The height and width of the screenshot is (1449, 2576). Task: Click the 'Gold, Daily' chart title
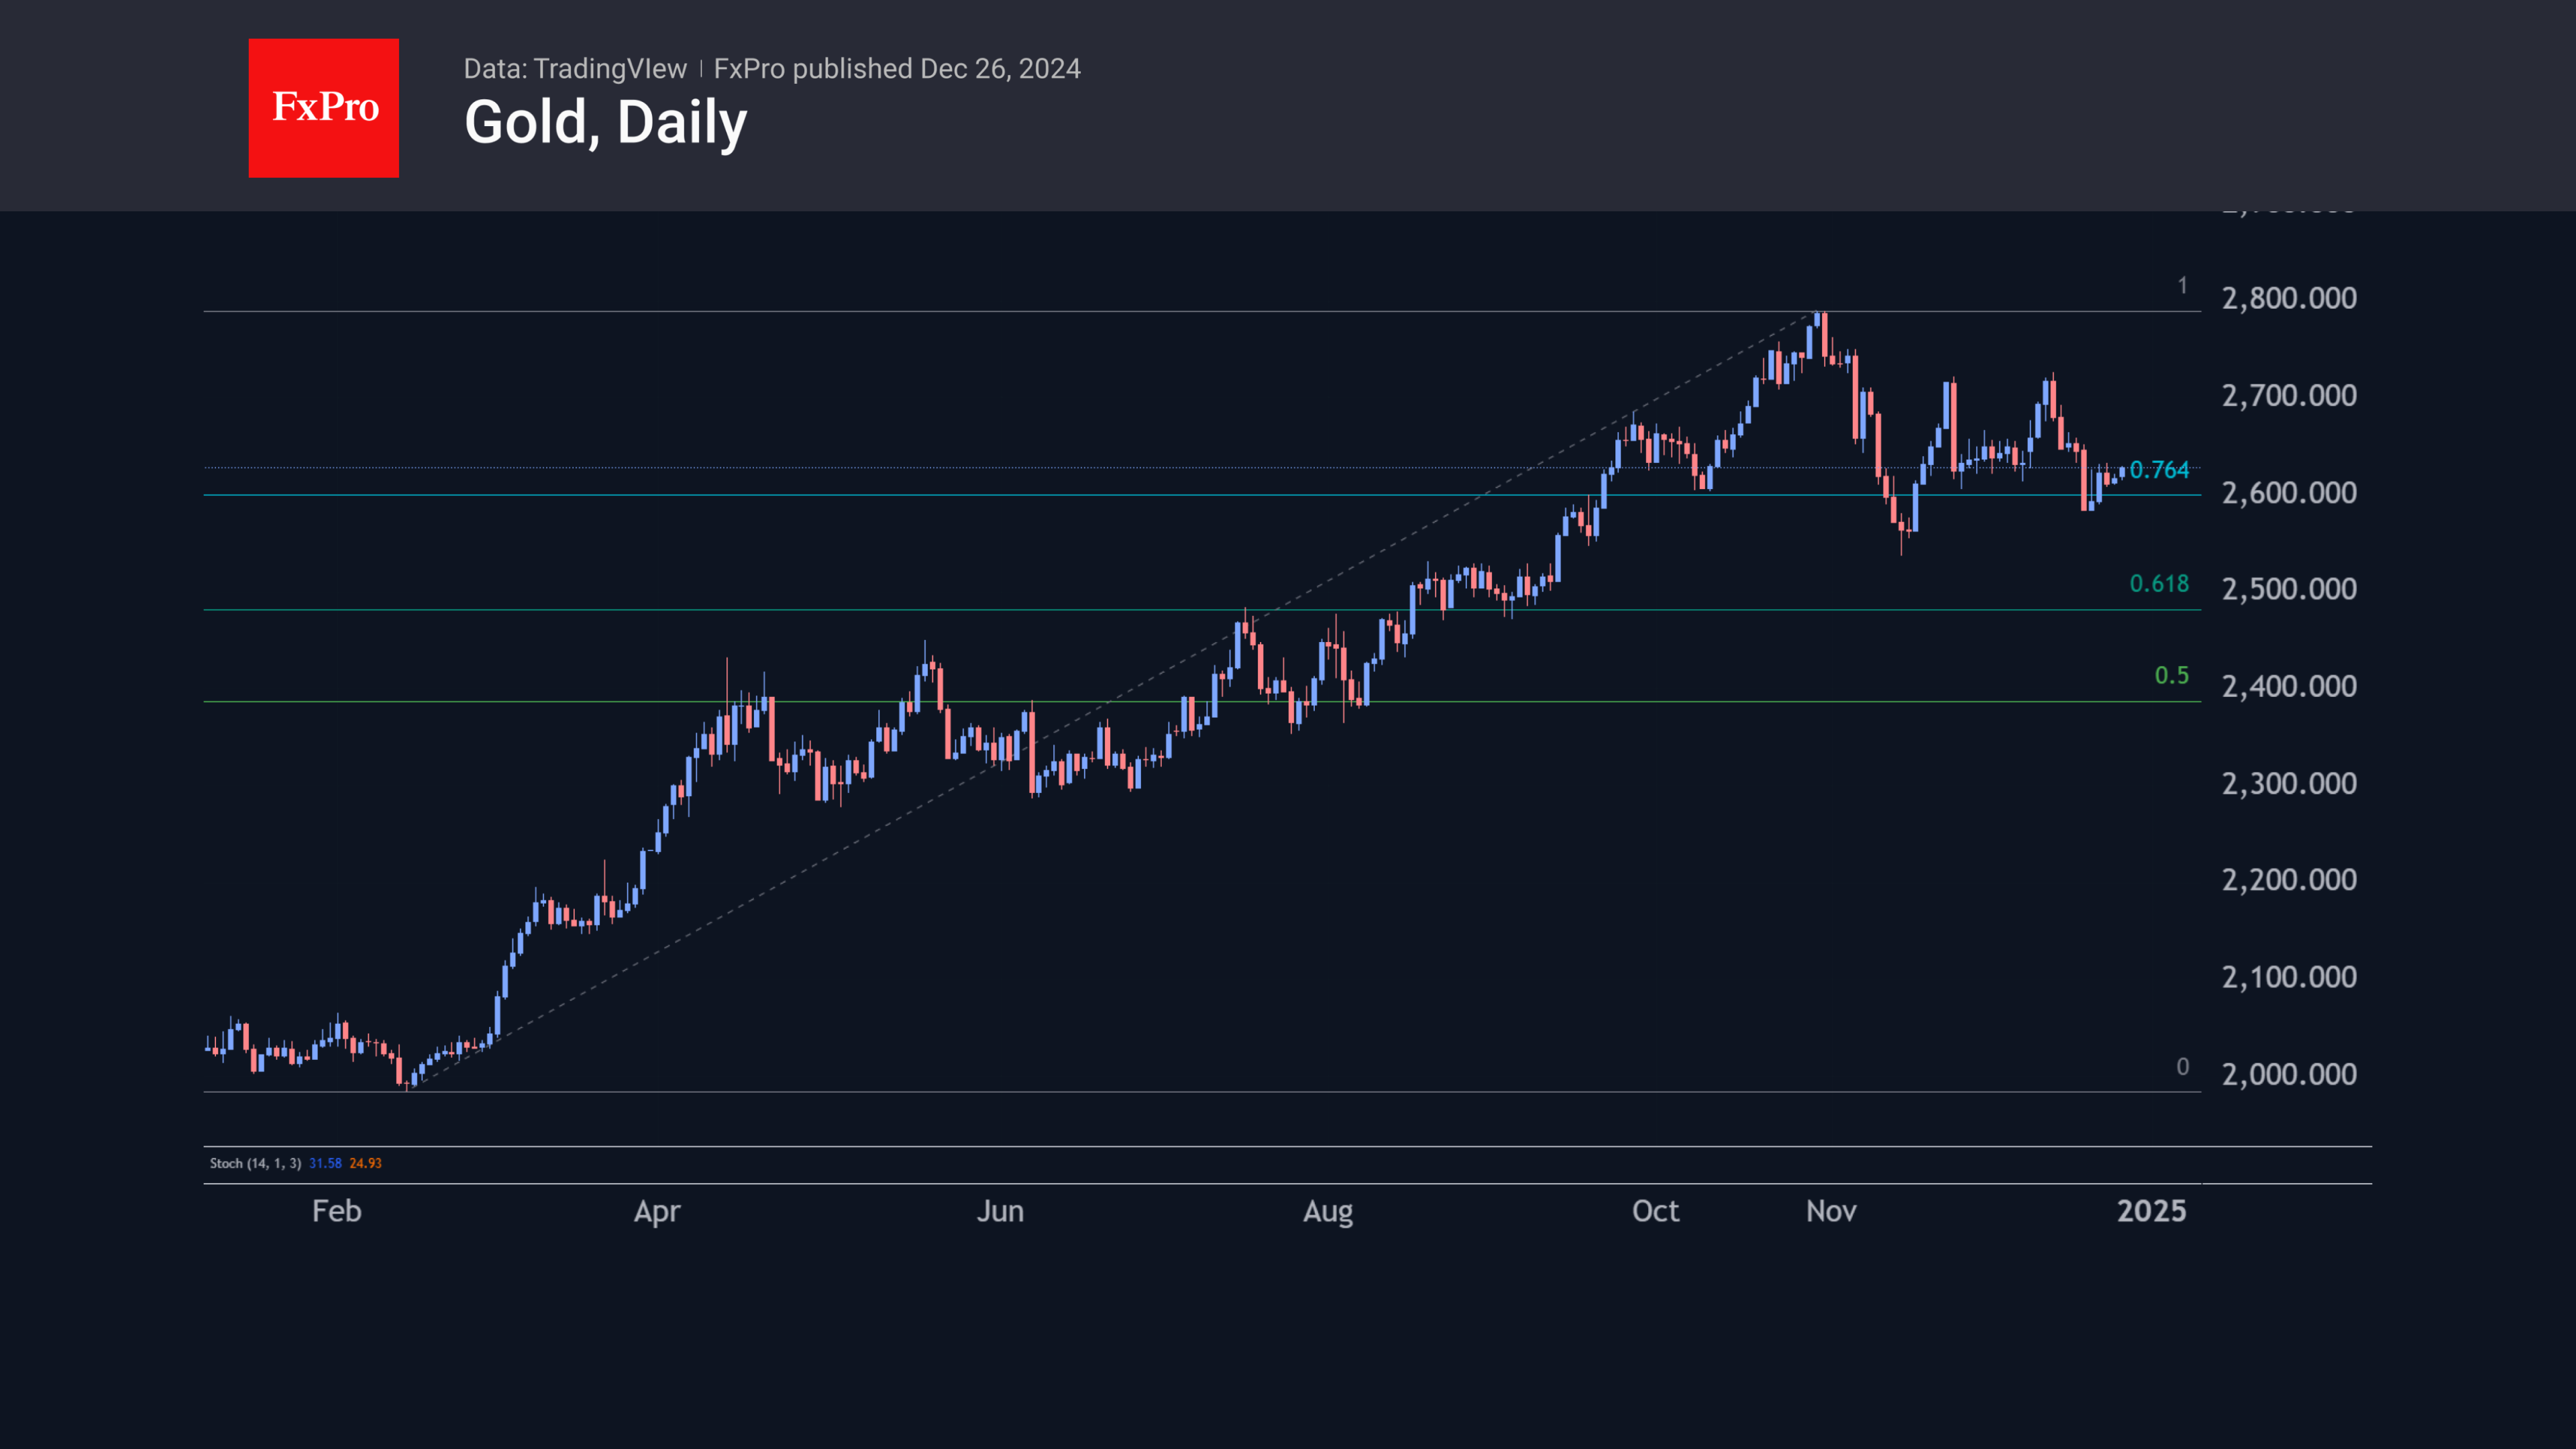click(605, 123)
